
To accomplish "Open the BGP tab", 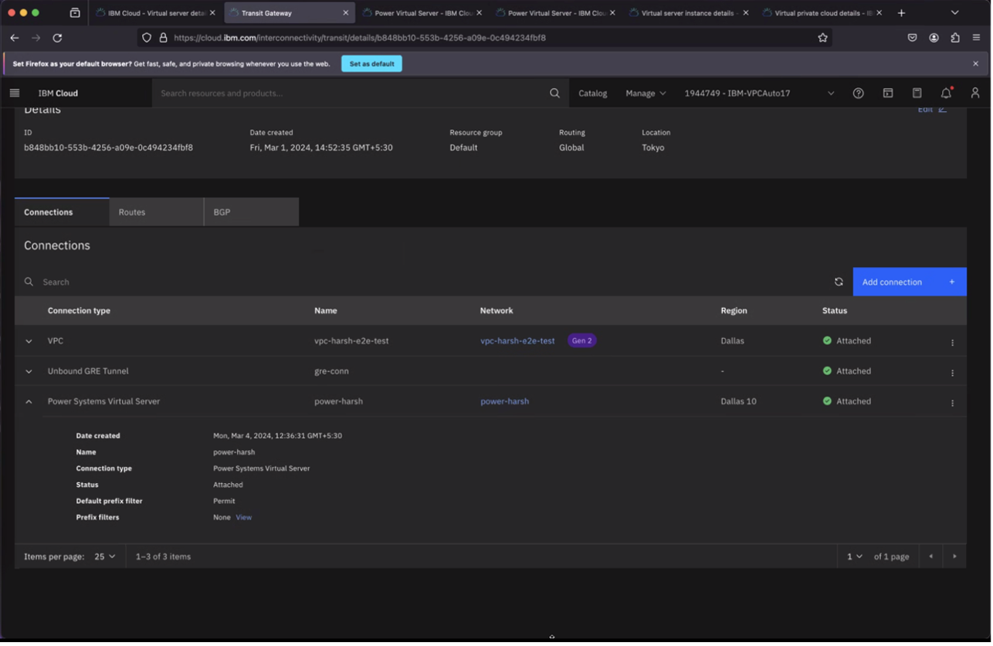I will pos(221,211).
